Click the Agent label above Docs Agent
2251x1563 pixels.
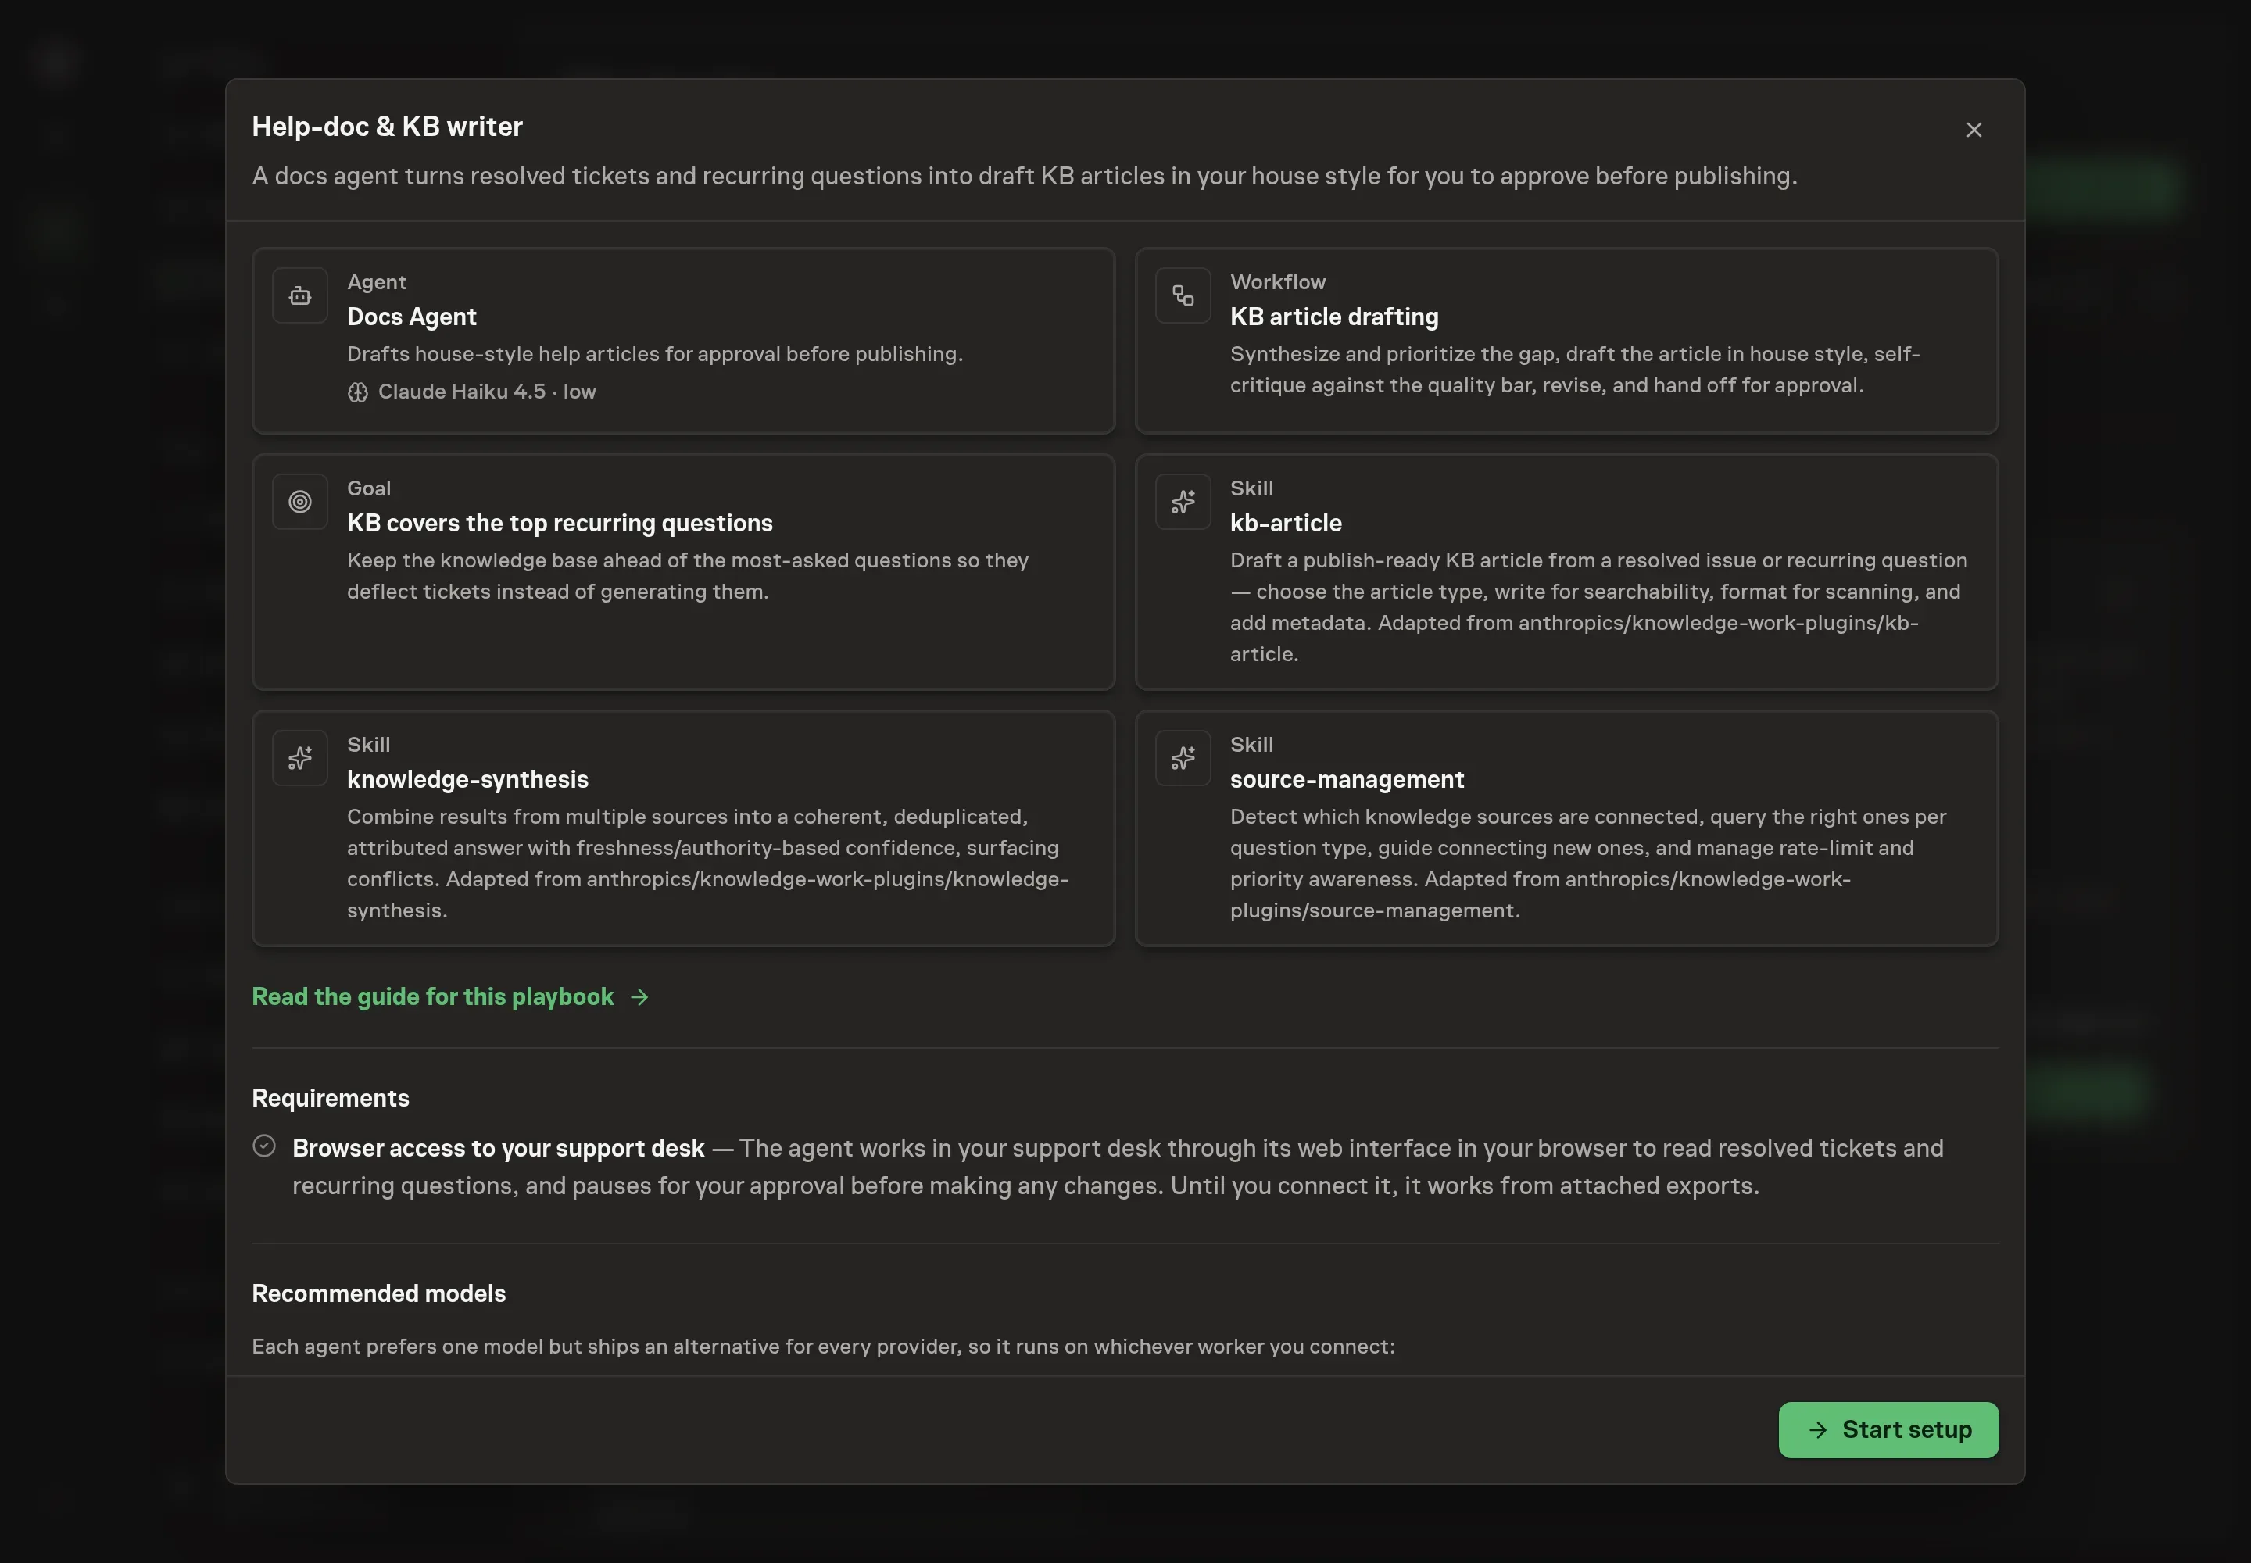click(x=376, y=282)
